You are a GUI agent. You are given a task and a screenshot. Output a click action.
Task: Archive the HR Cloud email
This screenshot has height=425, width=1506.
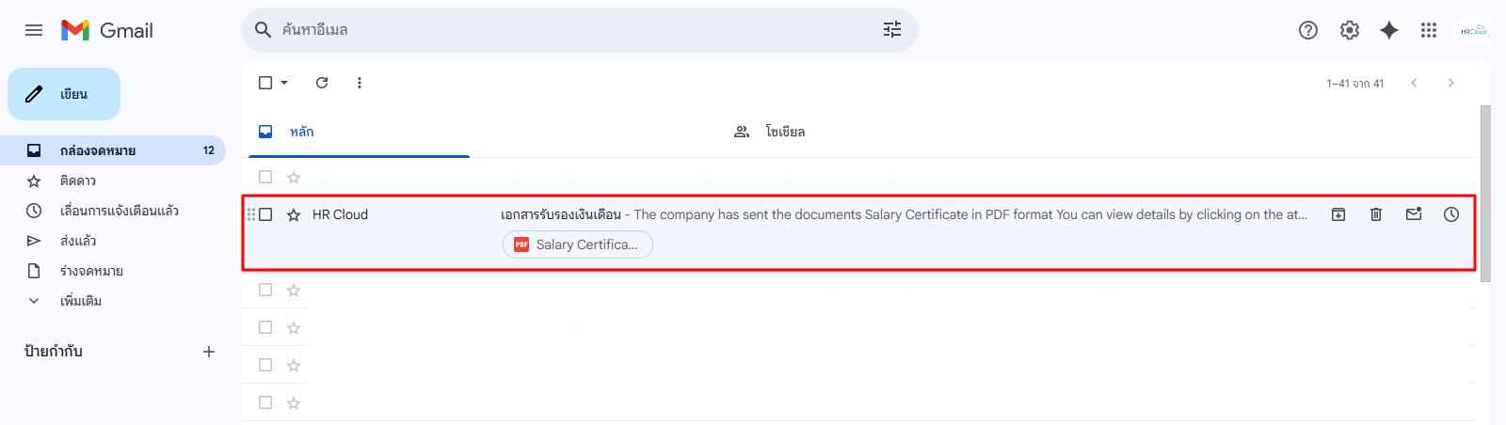tap(1338, 214)
